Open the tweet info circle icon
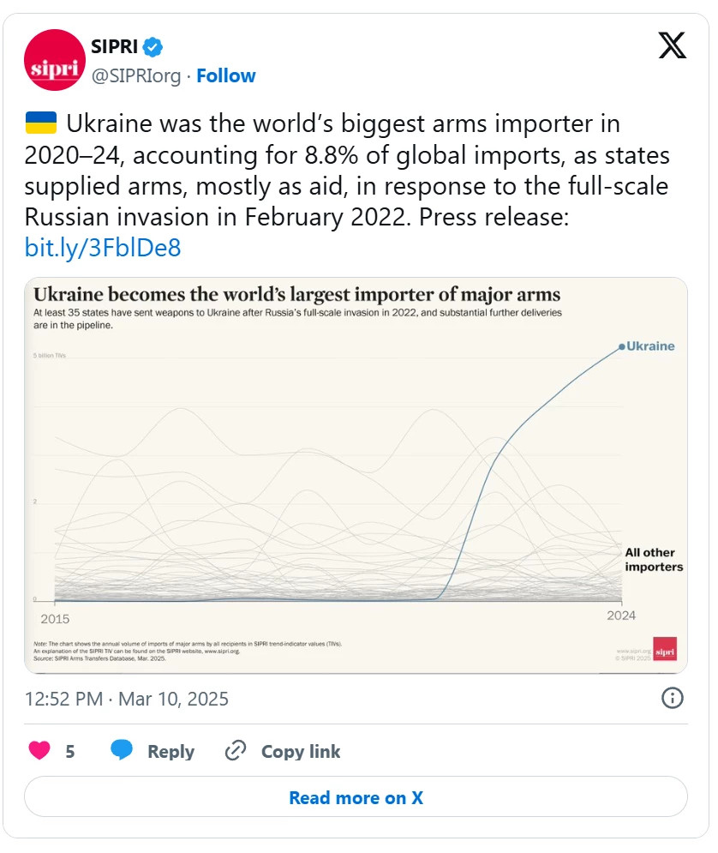Viewport: 718px width, 853px height. (x=673, y=698)
